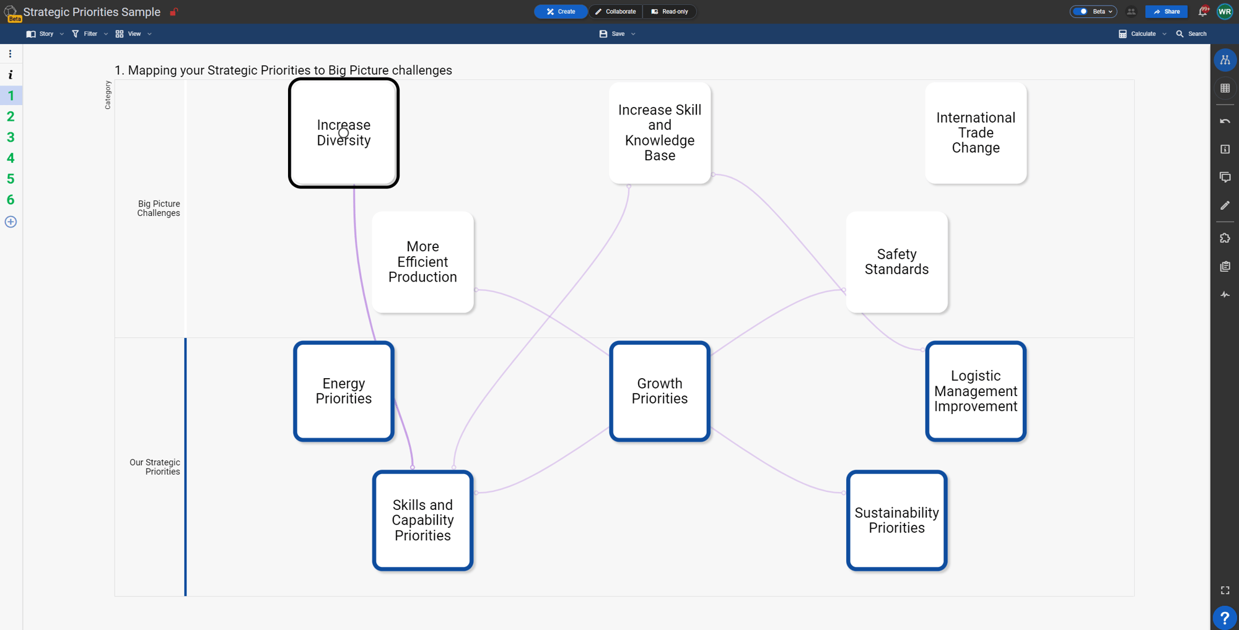Click the notifications bell with 99+ badge

1202,12
